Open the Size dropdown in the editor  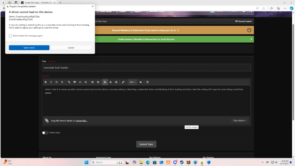(x=132, y=82)
